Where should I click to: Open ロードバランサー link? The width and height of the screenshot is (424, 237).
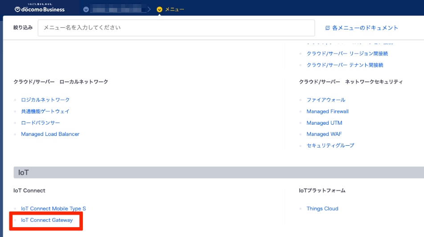[x=41, y=123]
